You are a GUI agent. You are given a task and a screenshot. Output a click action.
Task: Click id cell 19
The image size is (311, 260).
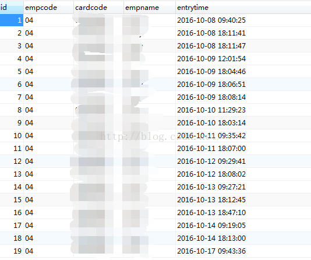[12, 251]
